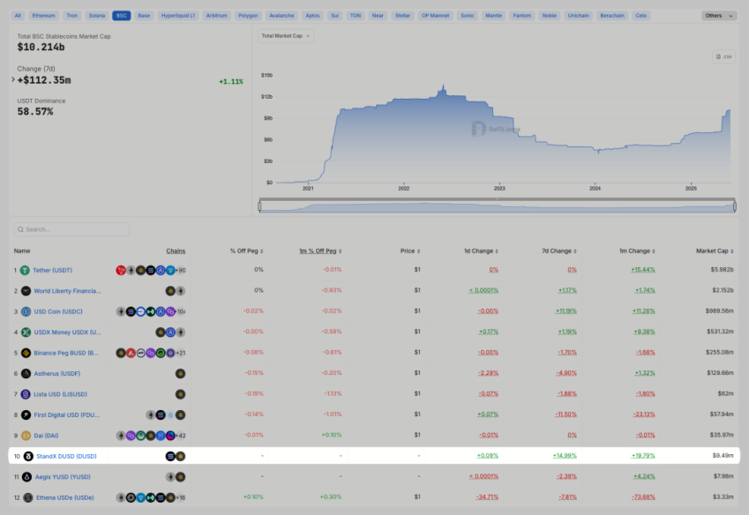
Task: Open Ethena USDe (USDe) link
Action: click(65, 497)
